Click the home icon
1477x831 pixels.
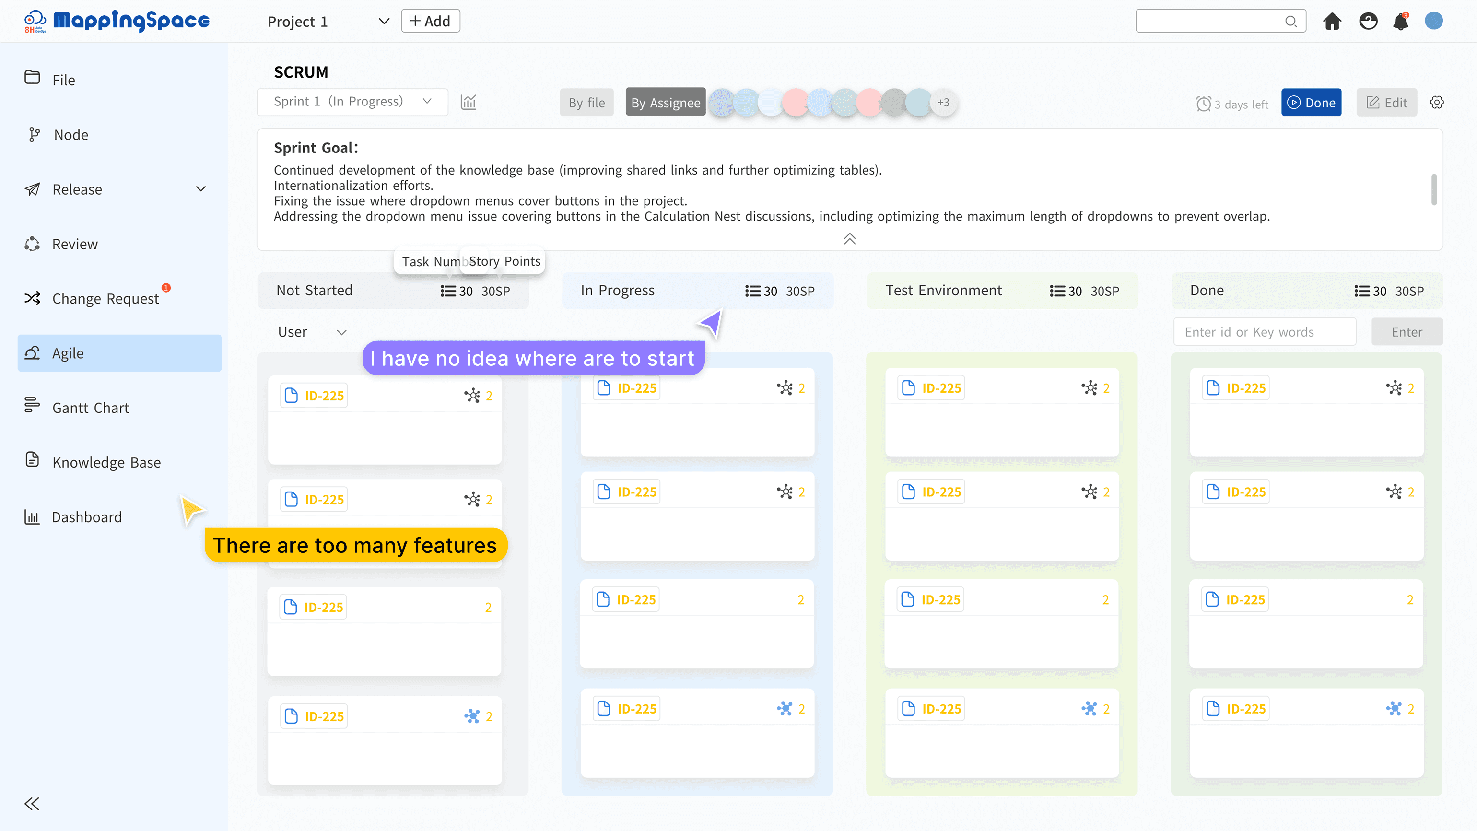tap(1332, 21)
